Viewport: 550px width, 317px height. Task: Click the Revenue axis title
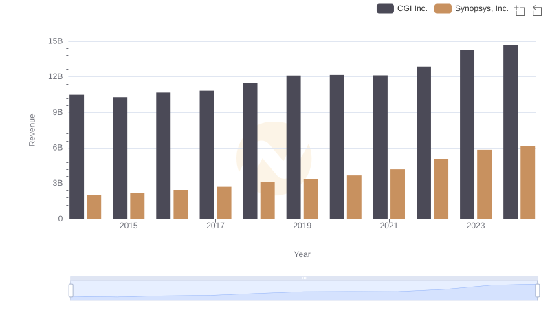coord(32,130)
